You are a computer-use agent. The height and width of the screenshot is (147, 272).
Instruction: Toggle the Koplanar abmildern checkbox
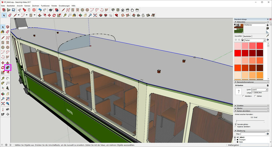point(236,127)
